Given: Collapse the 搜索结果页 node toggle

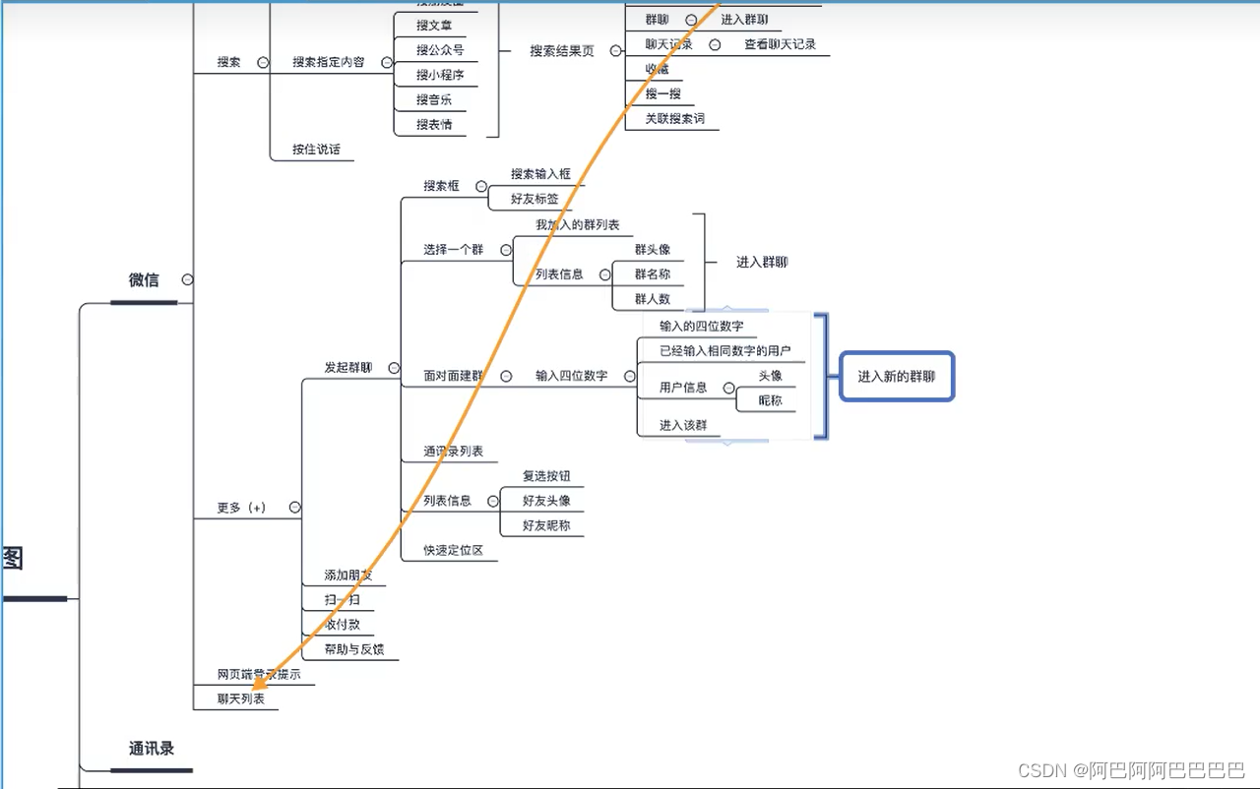Looking at the screenshot, I should pyautogui.click(x=615, y=51).
